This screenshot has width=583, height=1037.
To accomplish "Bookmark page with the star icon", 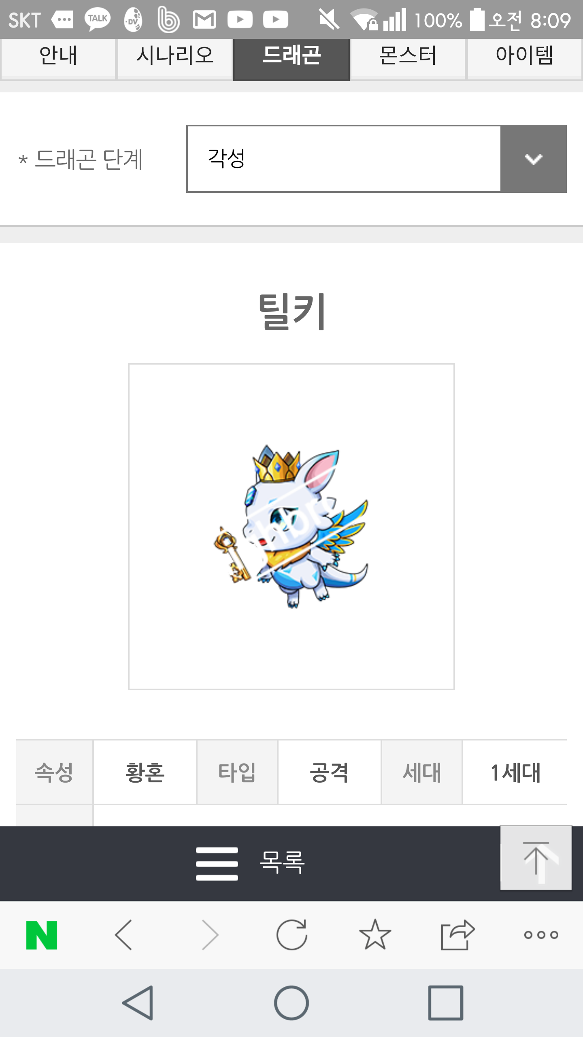I will click(375, 935).
